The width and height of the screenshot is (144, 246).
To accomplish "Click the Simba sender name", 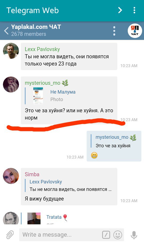I will (32, 174).
